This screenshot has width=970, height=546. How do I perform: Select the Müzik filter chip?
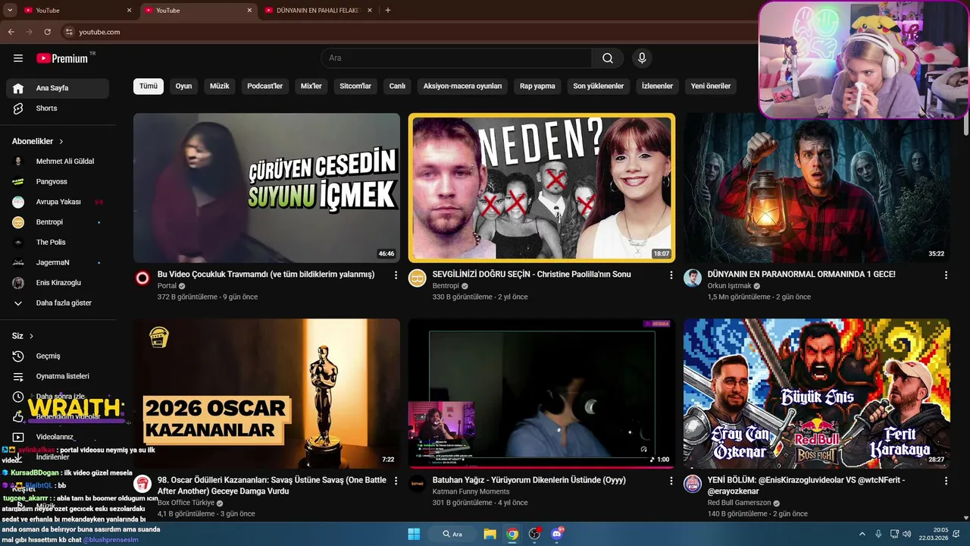[220, 86]
